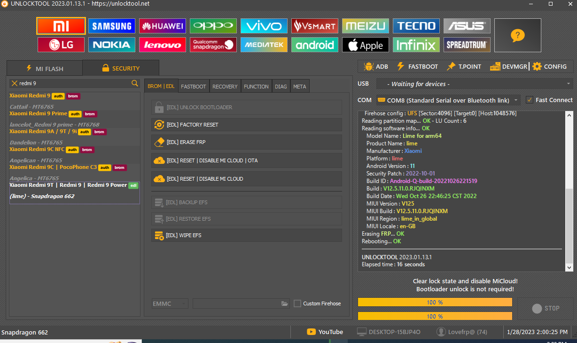Click the firehose file path field

[242, 303]
